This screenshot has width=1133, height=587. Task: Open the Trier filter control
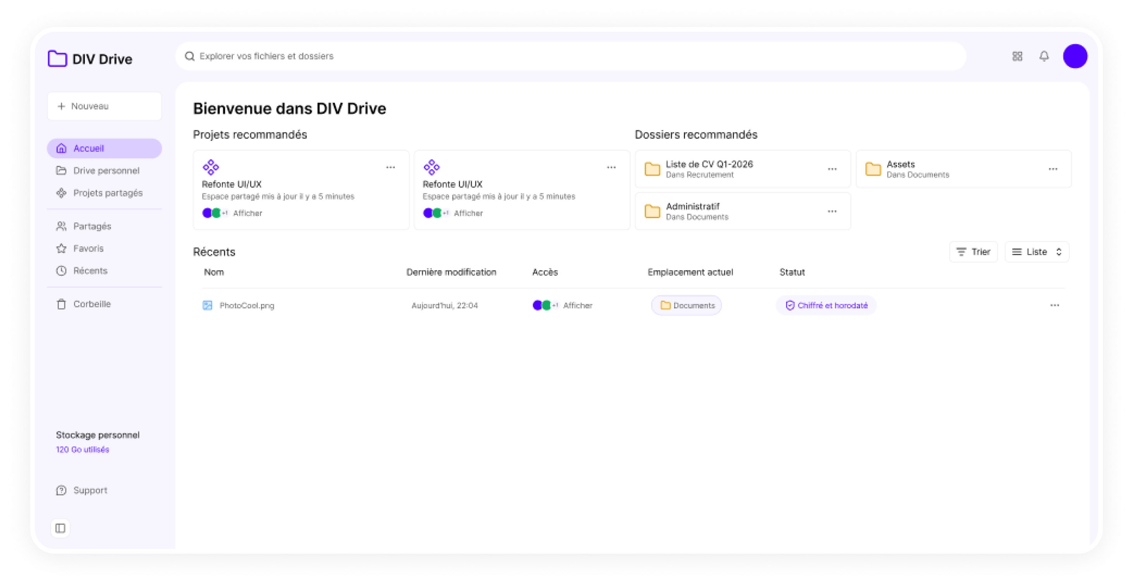(973, 252)
